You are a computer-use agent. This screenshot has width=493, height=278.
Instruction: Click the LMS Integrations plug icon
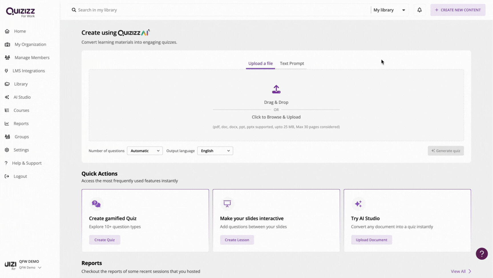click(x=6, y=71)
